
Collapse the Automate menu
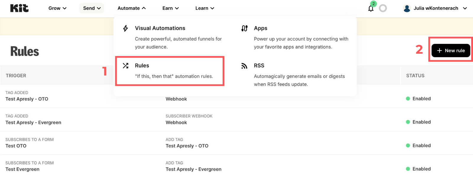coord(132,8)
